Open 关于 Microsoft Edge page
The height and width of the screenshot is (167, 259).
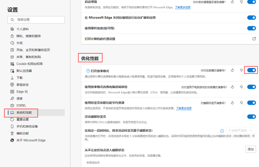click(31, 140)
